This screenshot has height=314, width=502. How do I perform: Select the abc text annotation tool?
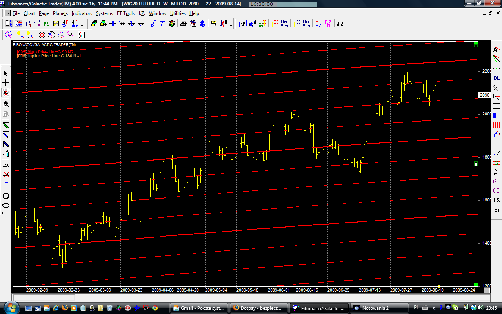6,165
